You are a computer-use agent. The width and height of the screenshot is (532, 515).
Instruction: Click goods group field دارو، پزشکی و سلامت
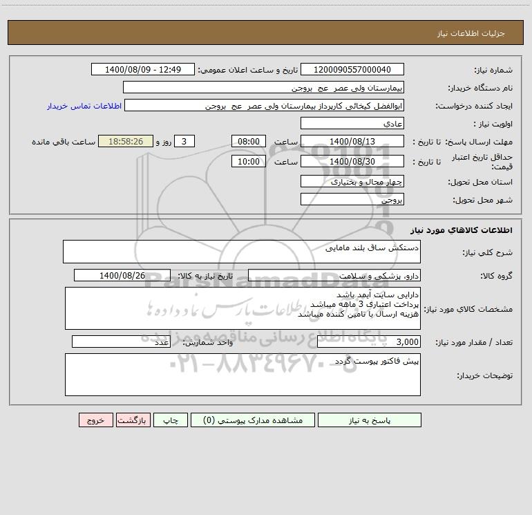(x=334, y=275)
